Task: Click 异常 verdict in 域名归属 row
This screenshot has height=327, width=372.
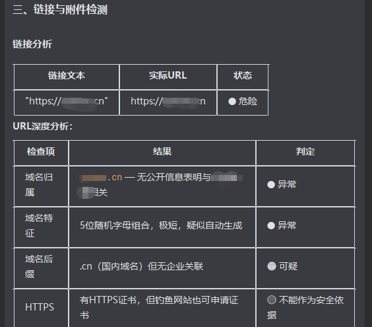Action: coord(287,185)
